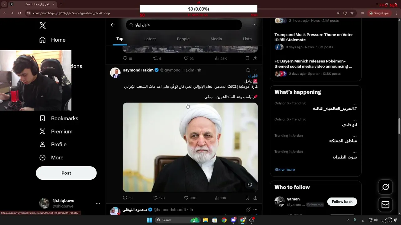Bookmark this page with star icon
The image size is (401, 225).
[x=352, y=13]
